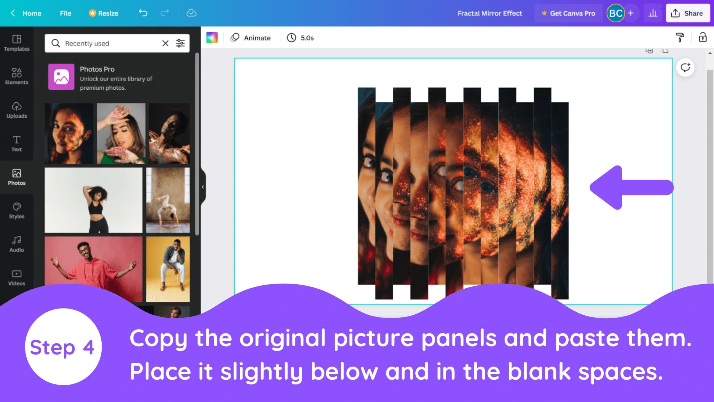Select the Videos panel
This screenshot has width=714, height=402.
click(x=16, y=277)
